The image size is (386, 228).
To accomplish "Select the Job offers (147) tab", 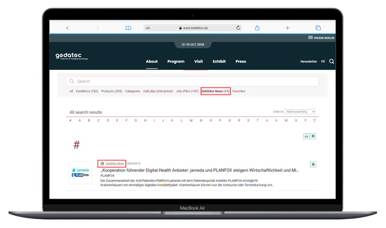I will pyautogui.click(x=187, y=91).
